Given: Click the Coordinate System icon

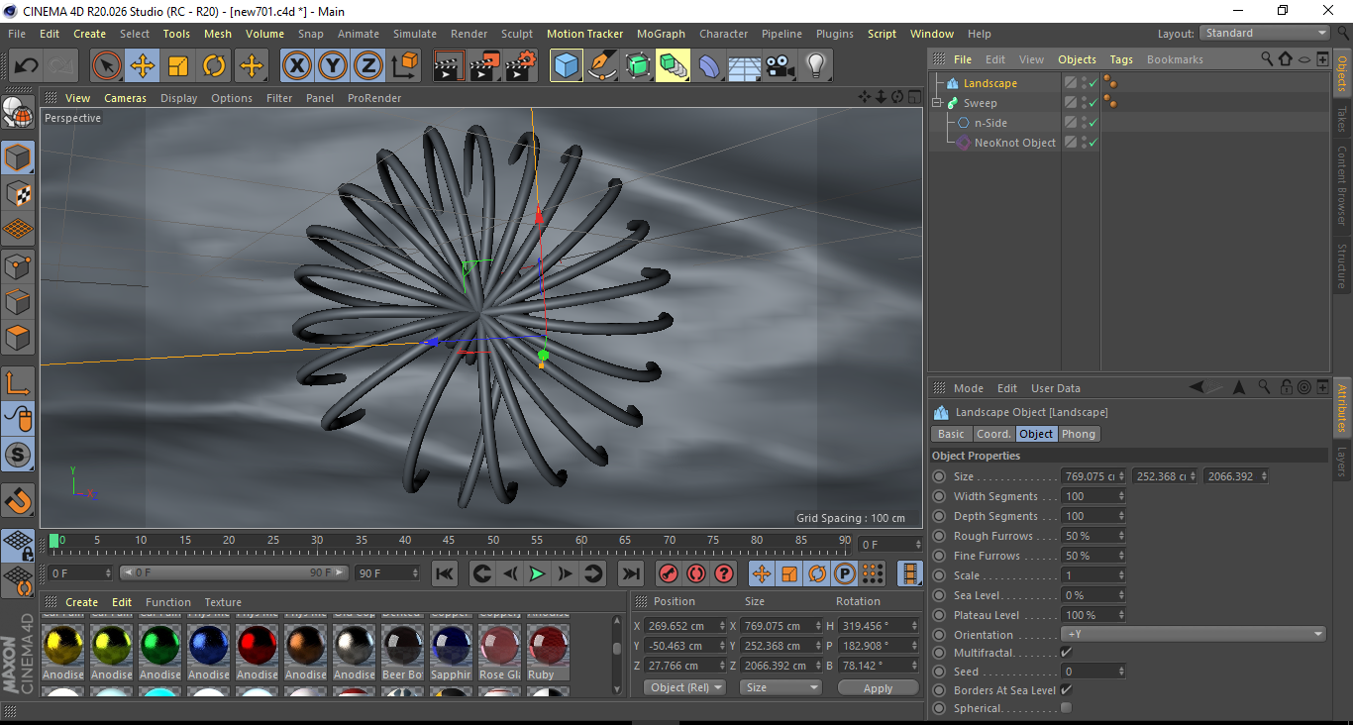Looking at the screenshot, I should 405,66.
